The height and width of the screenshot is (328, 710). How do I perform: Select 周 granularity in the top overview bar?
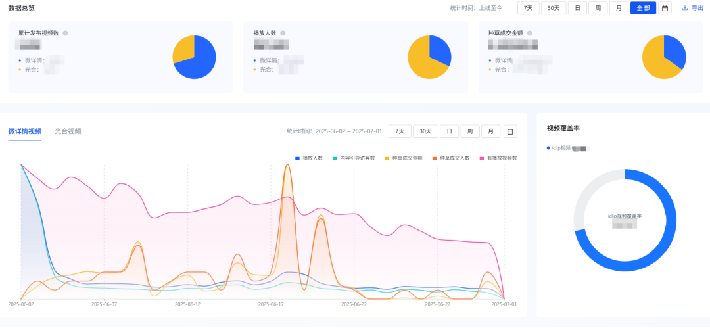coord(598,8)
